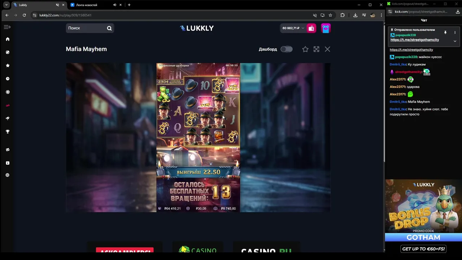
Task: Open the media control playlist icon
Action: point(364,15)
